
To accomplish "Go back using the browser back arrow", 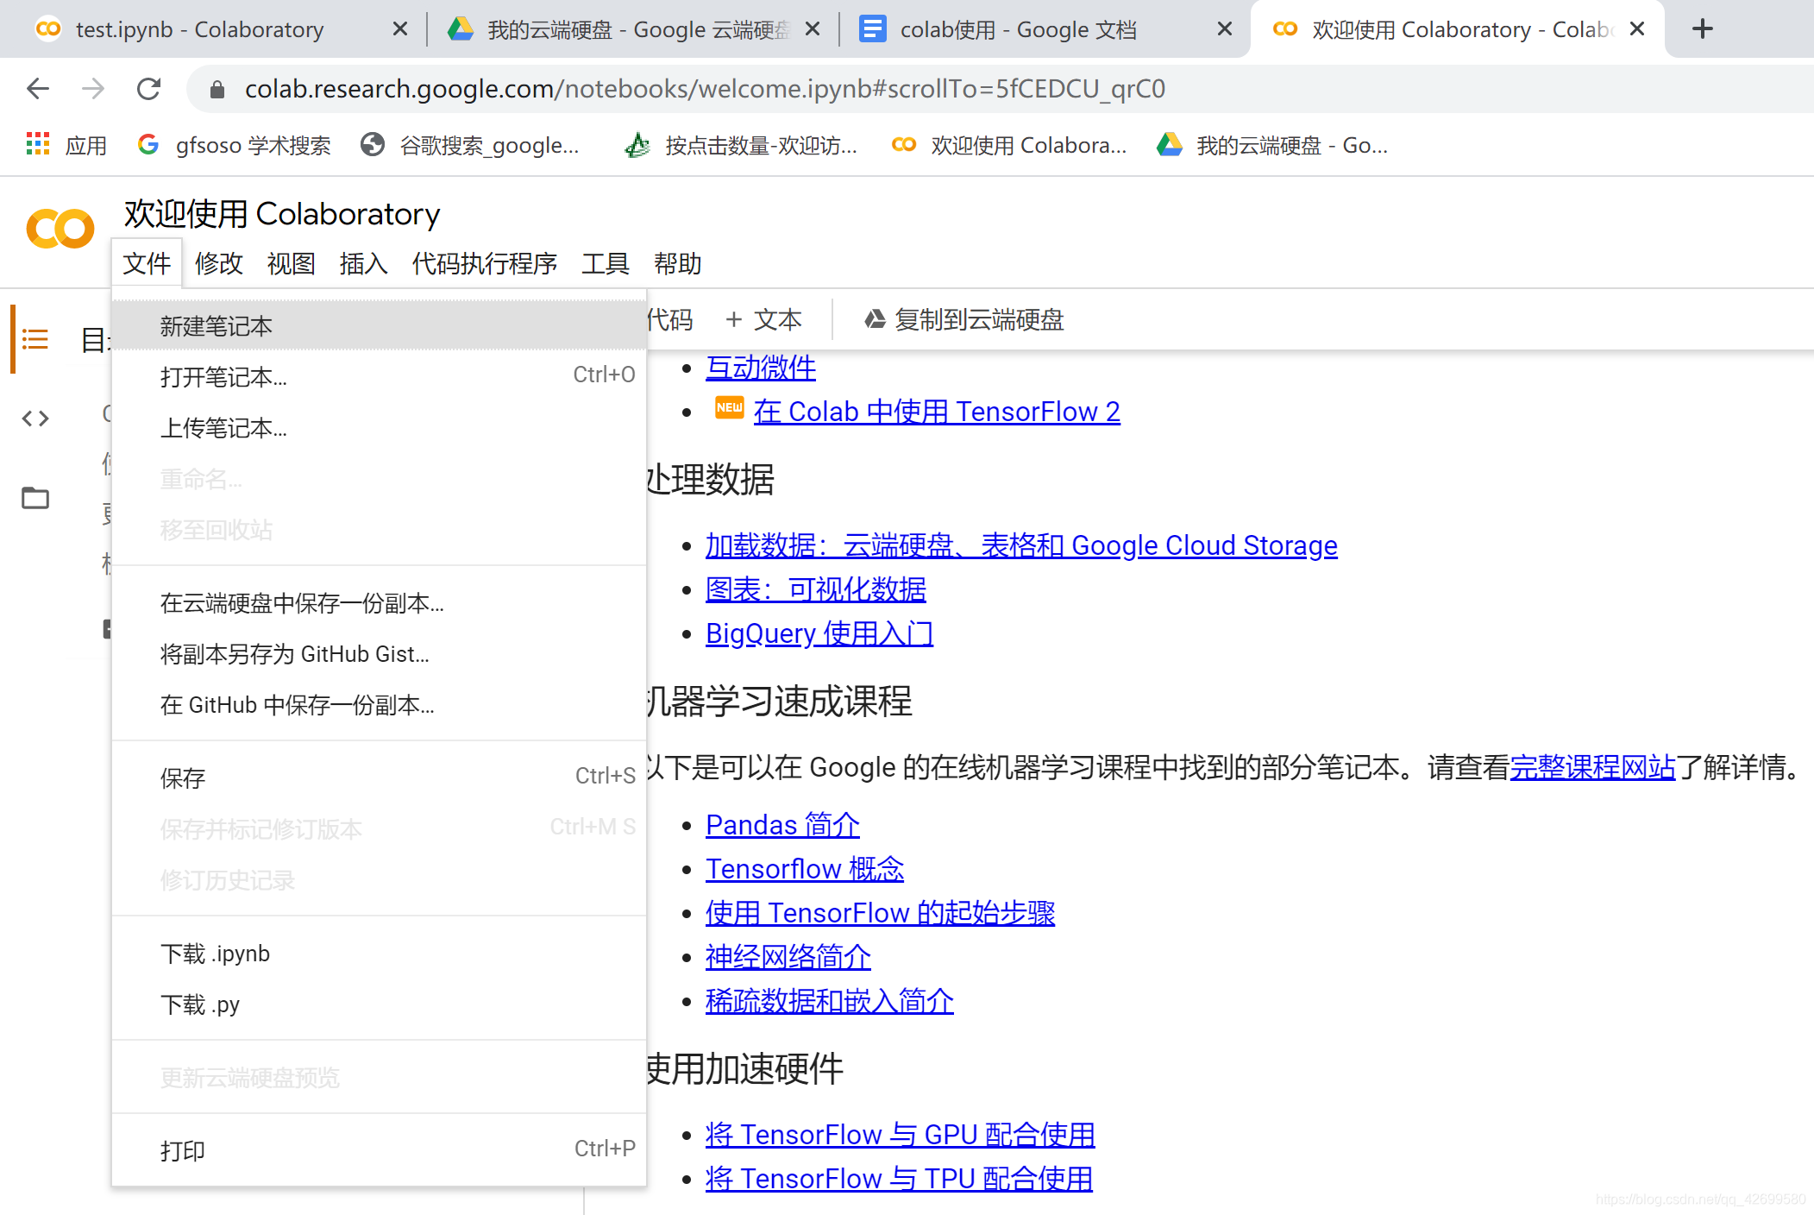I will click(38, 89).
